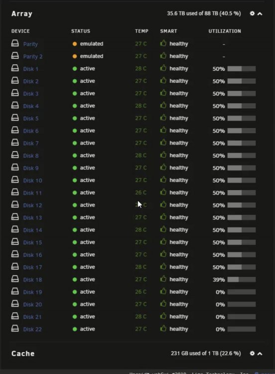
Task: Click the SMART thumbs-up icon for Disk 6
Action: 163,130
